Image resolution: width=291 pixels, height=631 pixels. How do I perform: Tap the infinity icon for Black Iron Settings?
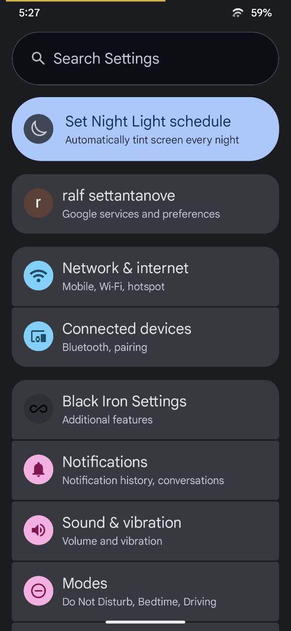coord(38,409)
